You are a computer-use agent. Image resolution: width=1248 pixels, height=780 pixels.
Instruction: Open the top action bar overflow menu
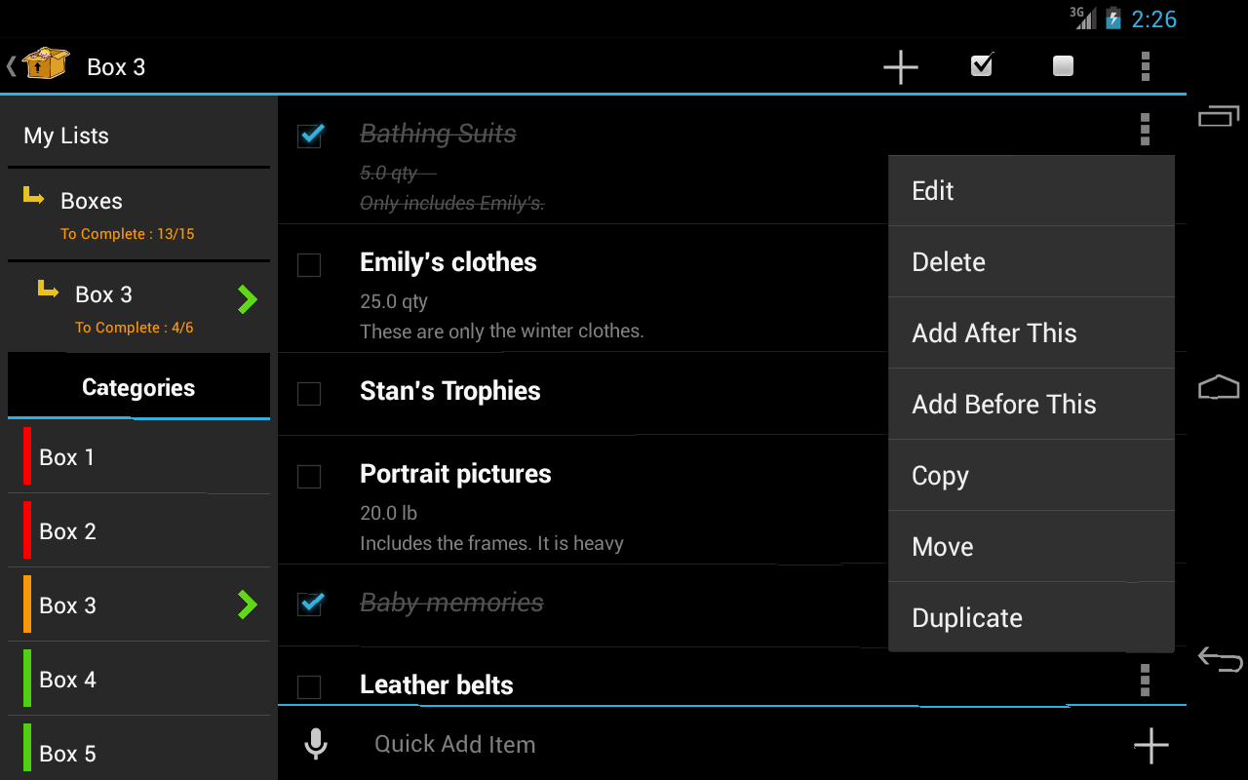[1145, 66]
